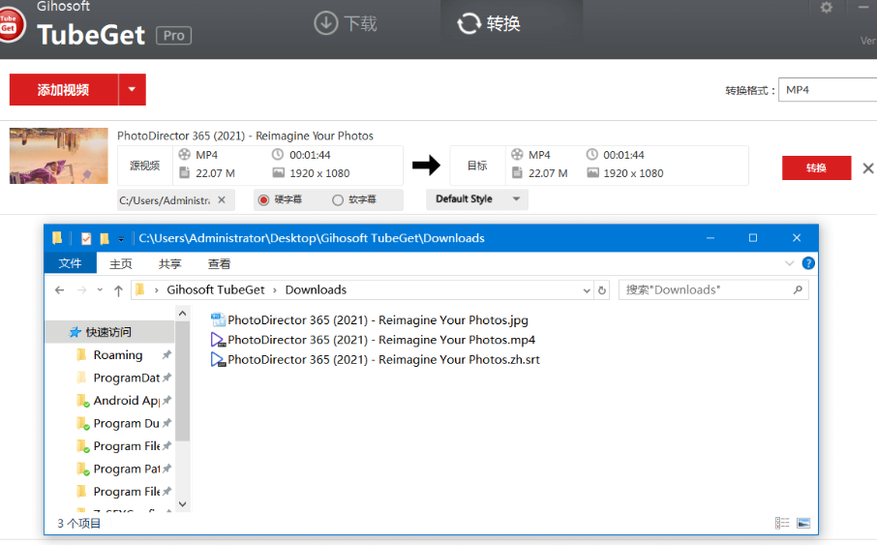Click the refresh icon in address bar
Screen dimensions: 877x545
(x=602, y=289)
